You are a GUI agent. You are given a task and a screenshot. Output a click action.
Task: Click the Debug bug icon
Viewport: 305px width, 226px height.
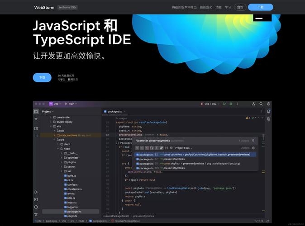point(230,104)
